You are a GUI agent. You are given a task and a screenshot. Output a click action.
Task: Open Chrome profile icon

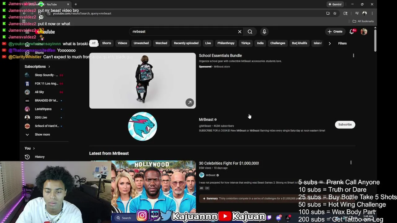[365, 13]
